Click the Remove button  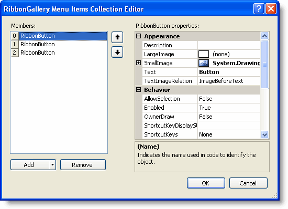83,164
